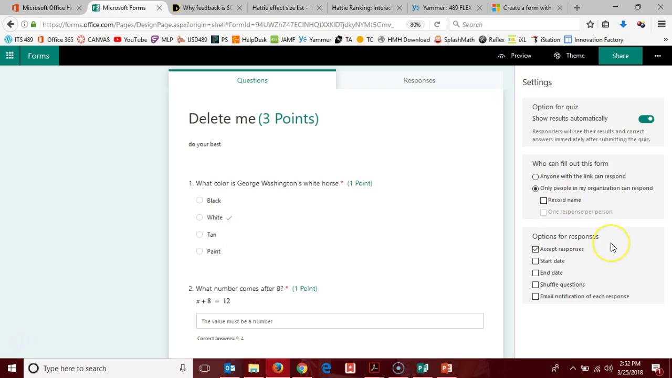
Task: Open the CANVAS bookmark
Action: (93, 40)
